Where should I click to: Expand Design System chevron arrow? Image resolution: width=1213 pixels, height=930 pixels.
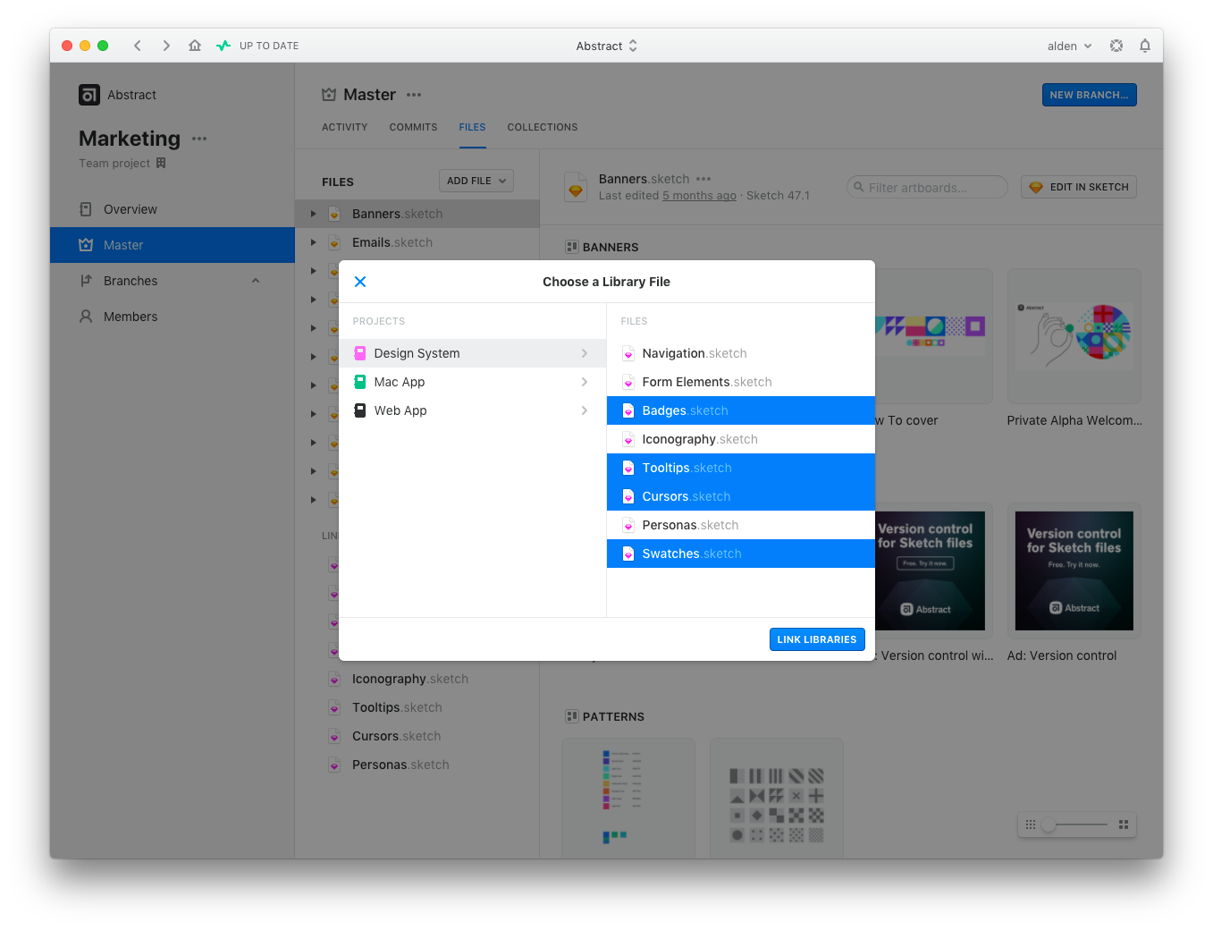point(585,353)
